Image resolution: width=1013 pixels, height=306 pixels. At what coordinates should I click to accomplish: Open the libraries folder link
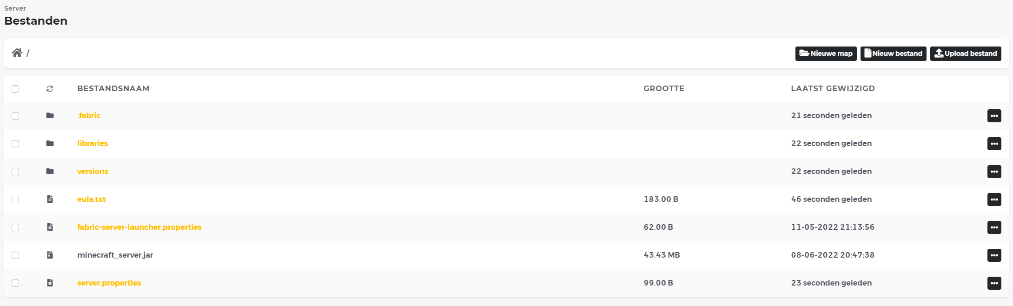(x=93, y=144)
